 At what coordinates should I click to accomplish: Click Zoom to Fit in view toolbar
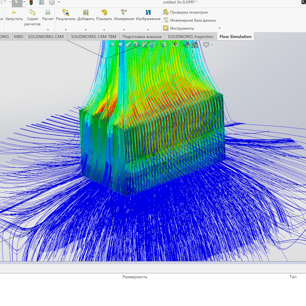coord(112,45)
